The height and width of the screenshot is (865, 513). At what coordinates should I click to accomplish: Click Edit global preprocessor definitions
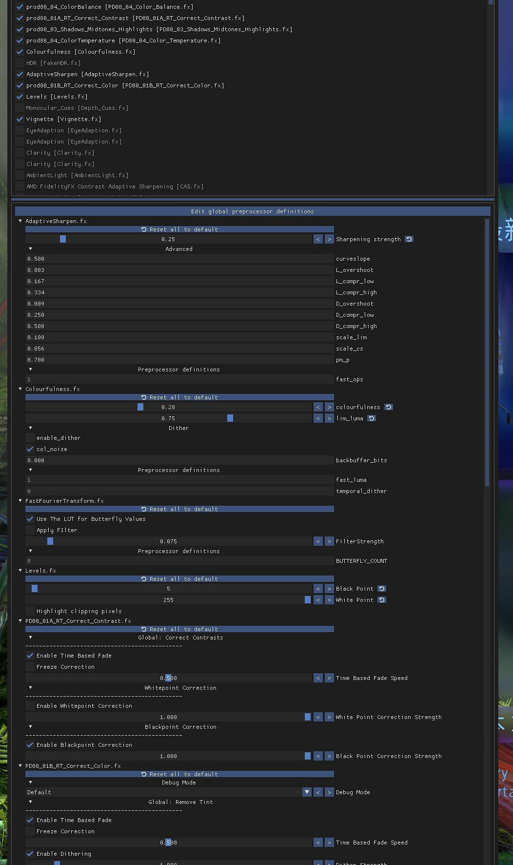coord(253,211)
